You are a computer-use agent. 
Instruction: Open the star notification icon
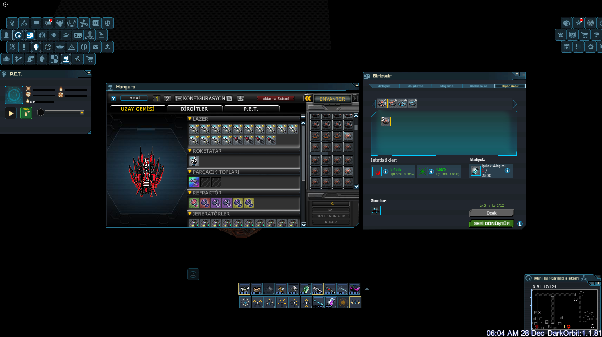click(x=578, y=23)
